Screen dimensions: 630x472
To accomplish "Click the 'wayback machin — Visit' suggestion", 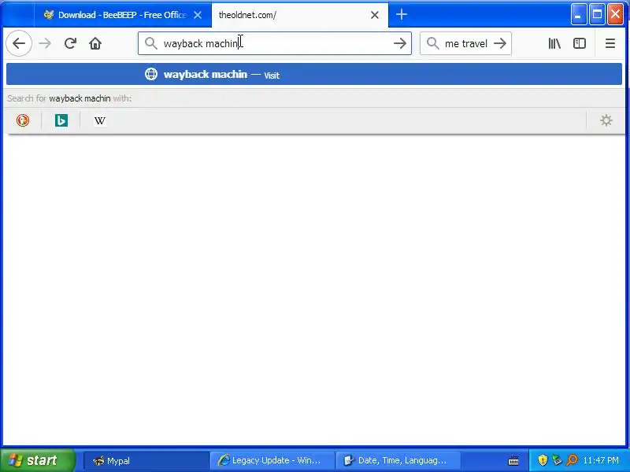I will click(x=314, y=74).
